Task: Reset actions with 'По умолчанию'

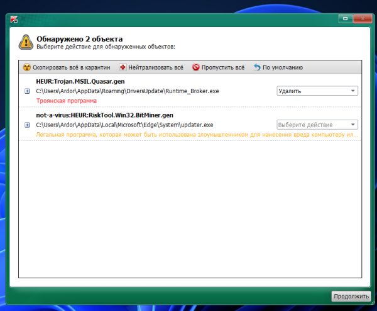Action: coord(278,67)
